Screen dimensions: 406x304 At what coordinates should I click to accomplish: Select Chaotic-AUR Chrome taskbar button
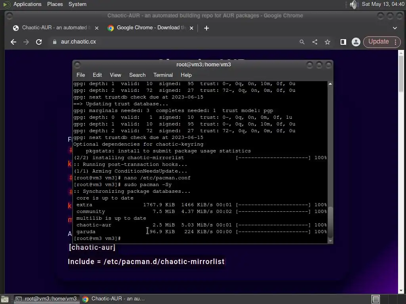click(x=113, y=299)
